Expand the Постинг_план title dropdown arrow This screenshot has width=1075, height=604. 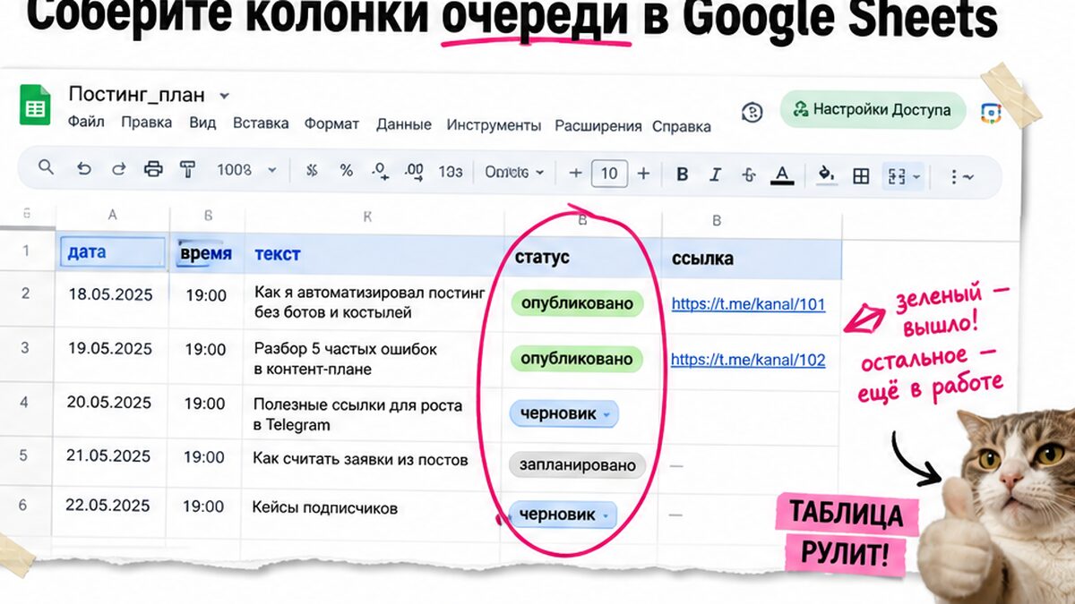point(224,96)
